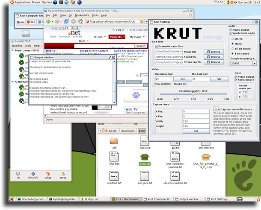The width and height of the screenshot is (261, 210).
Task: Click the Away icon in Buddy List
Action: [x=63, y=174]
